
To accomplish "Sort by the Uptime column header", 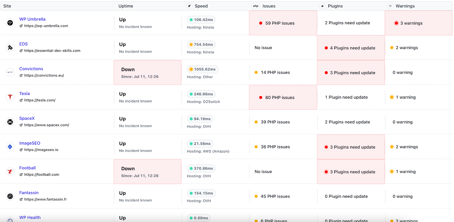I will (126, 6).
